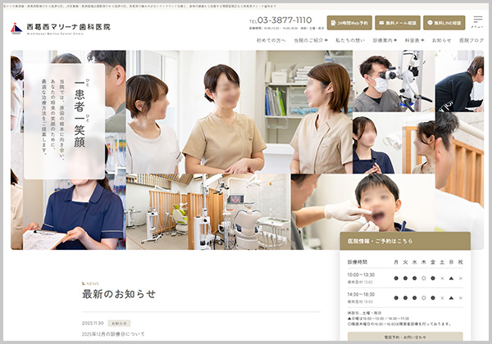Click the 24時間Web予約 button
492x344 pixels.
pos(349,23)
